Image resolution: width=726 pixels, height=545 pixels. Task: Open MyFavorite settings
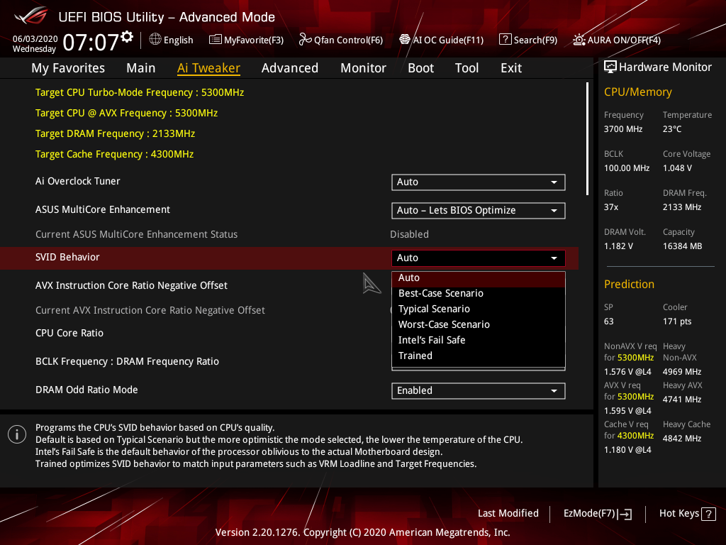click(246, 40)
